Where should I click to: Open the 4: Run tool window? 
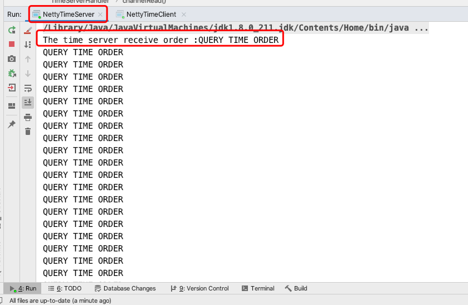click(23, 288)
